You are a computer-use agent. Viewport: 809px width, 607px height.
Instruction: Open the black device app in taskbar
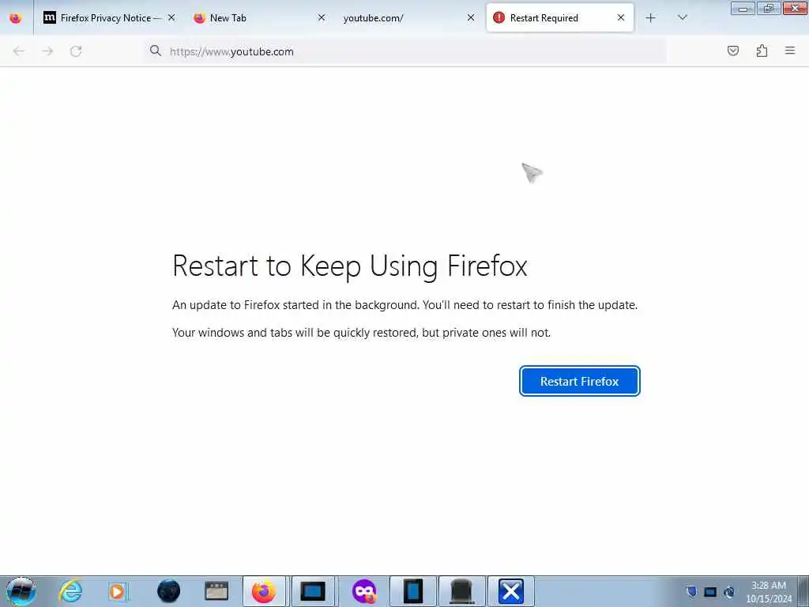click(x=461, y=591)
